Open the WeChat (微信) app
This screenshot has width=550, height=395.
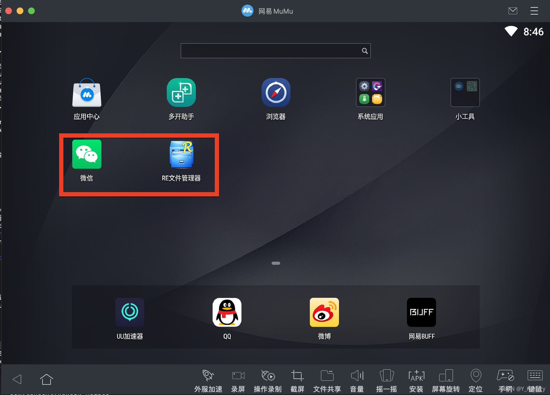click(x=87, y=154)
